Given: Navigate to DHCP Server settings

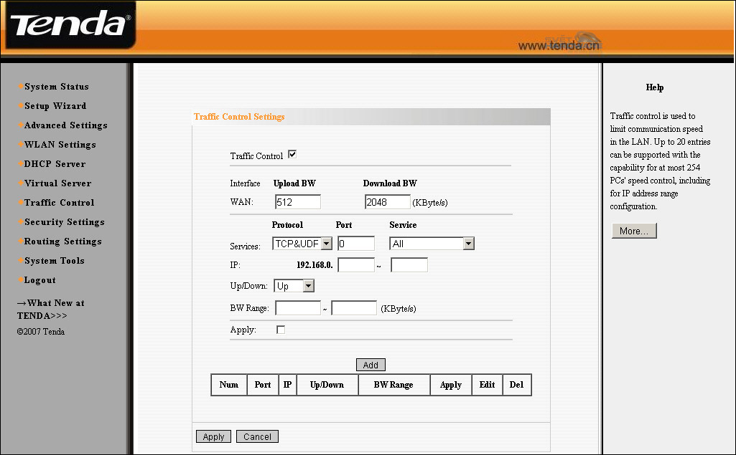Looking at the screenshot, I should (x=55, y=164).
